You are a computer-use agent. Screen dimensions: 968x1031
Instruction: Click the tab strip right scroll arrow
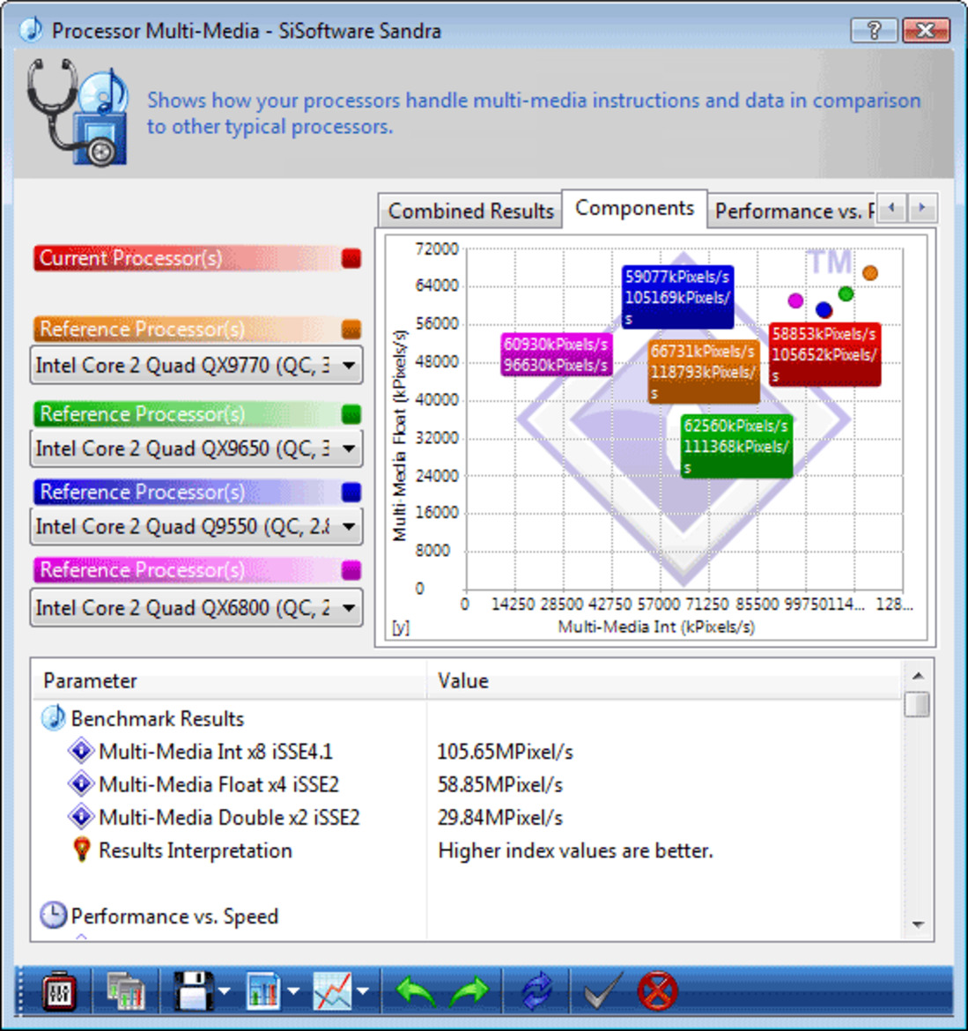(922, 208)
